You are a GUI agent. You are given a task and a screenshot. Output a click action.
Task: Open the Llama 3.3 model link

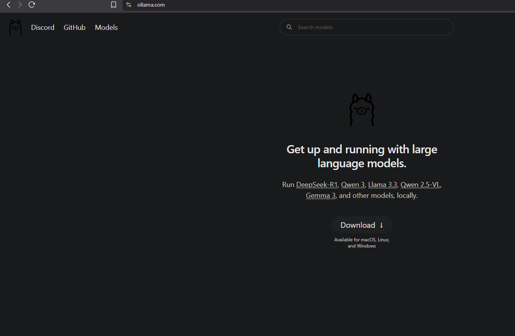coord(383,185)
